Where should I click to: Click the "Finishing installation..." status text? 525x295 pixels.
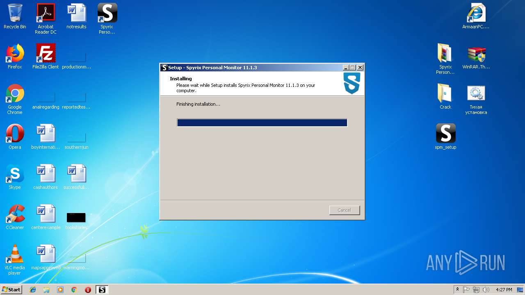coord(198,104)
